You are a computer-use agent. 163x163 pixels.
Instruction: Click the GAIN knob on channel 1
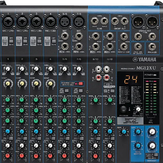click(x=8, y=69)
